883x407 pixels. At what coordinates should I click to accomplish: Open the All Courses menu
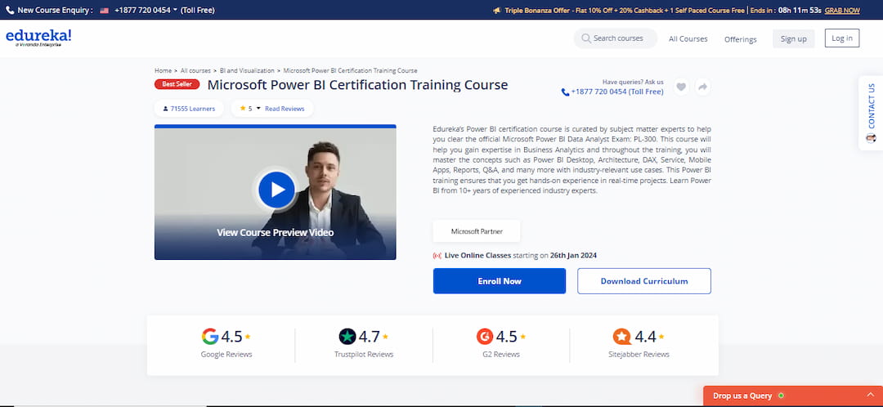click(688, 39)
